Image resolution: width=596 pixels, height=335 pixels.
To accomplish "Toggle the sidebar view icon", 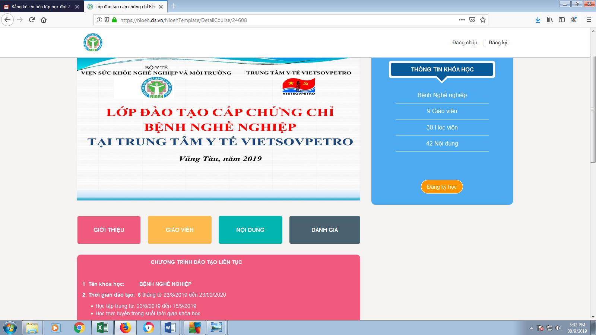I will click(x=562, y=20).
